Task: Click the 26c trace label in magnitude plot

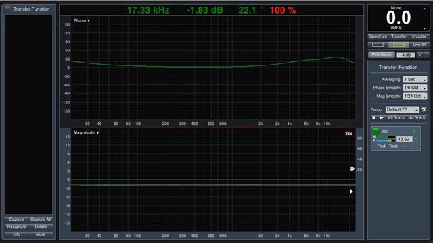Action: (348, 134)
